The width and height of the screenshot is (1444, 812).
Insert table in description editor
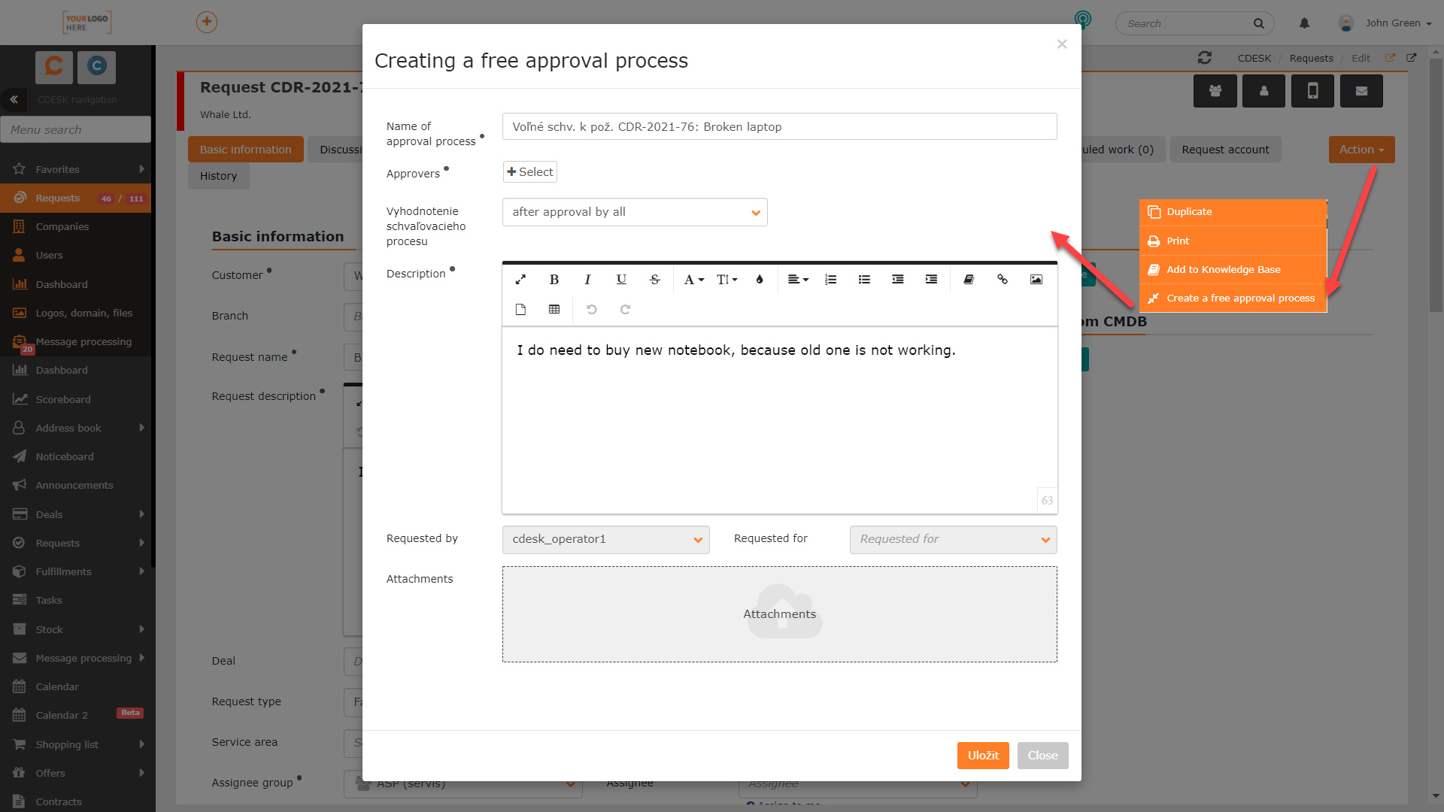554,310
